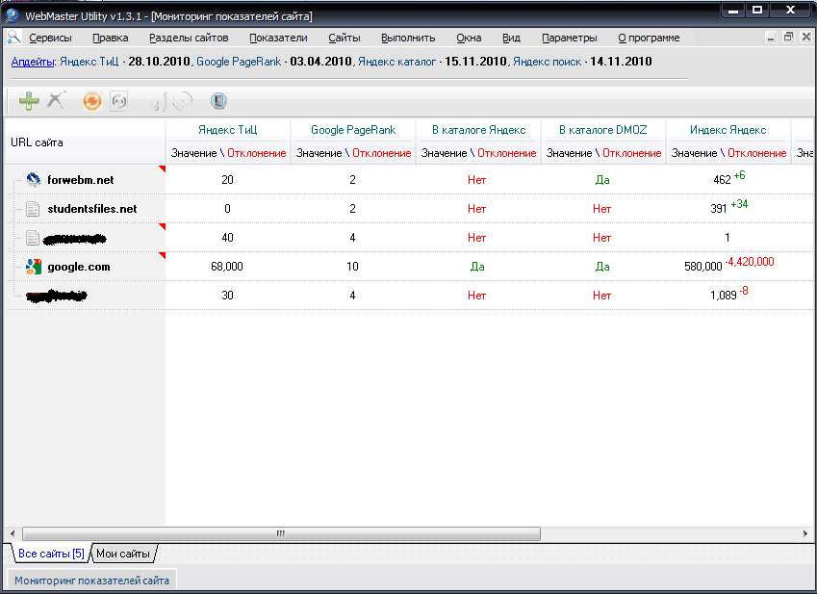Open the Показатели menu

[278, 39]
